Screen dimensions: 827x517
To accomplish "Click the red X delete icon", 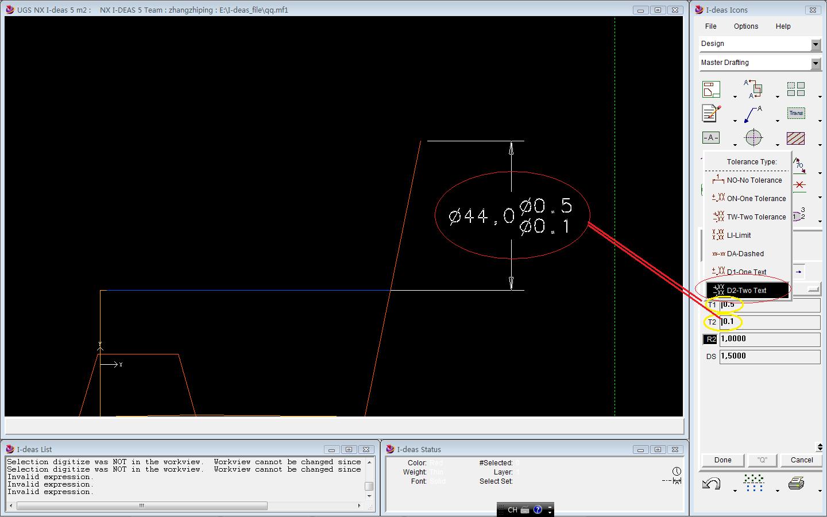I will click(799, 185).
